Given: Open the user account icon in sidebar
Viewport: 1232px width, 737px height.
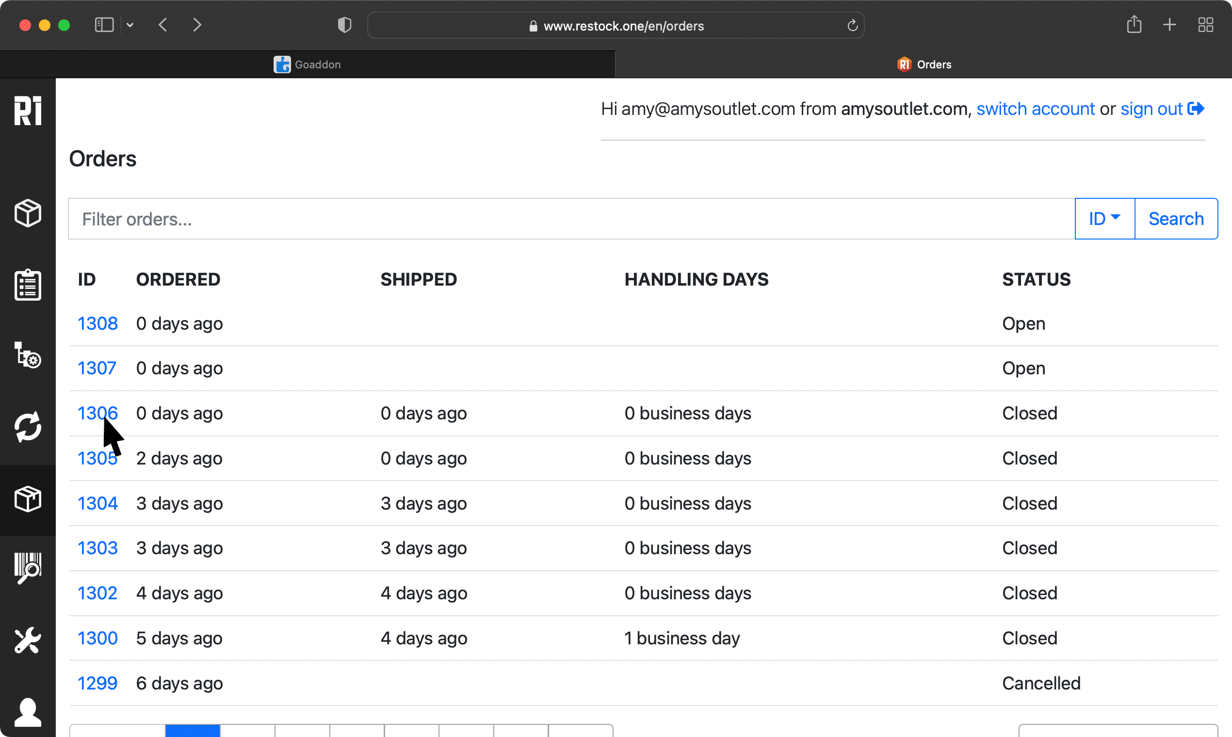Looking at the screenshot, I should tap(28, 712).
